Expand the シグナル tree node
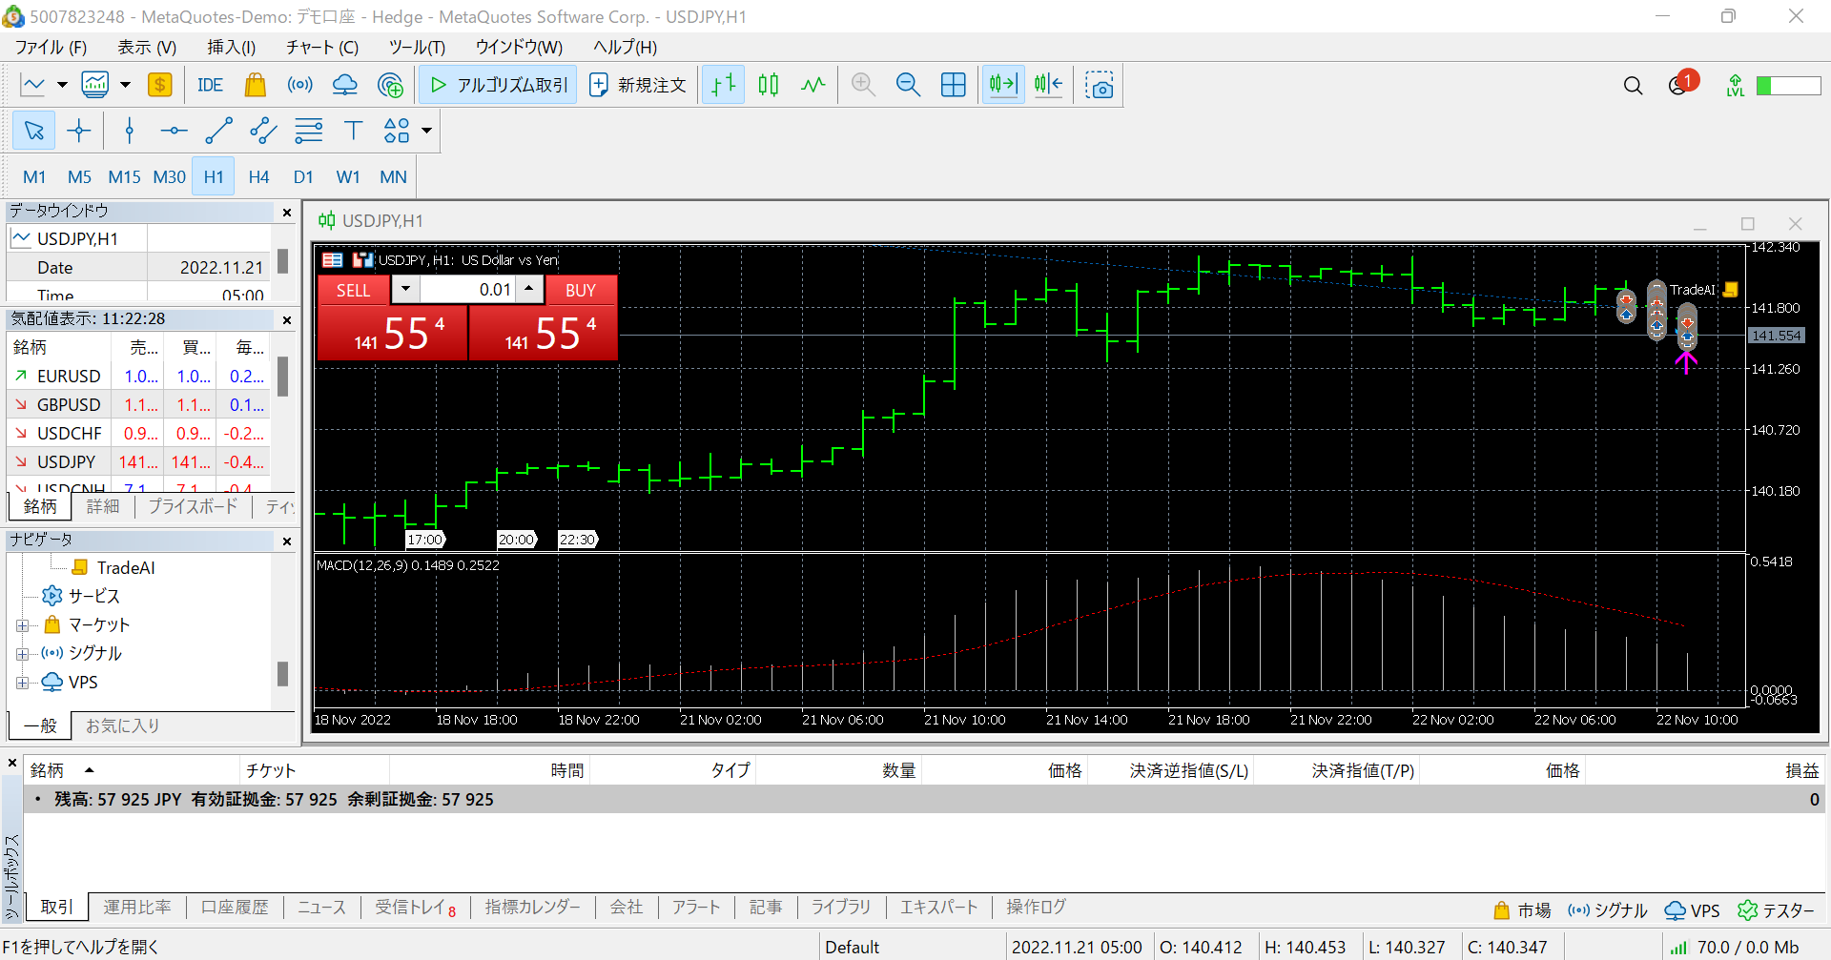1831x960 pixels. pyautogui.click(x=22, y=654)
